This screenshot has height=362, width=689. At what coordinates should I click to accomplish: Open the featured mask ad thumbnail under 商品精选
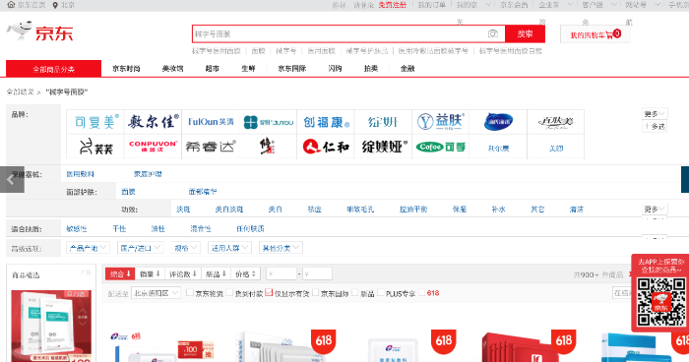tap(51, 326)
